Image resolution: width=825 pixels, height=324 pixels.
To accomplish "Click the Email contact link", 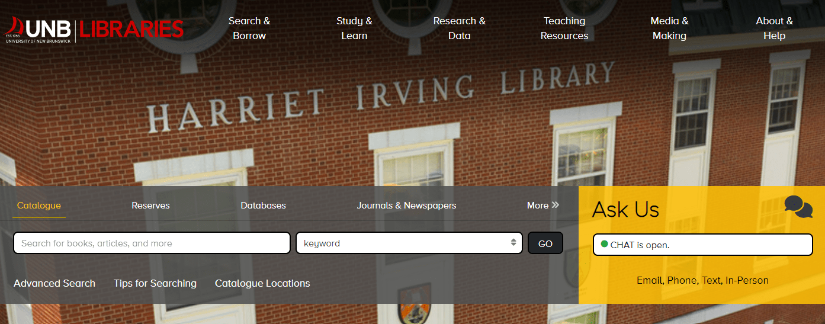I will [x=650, y=280].
